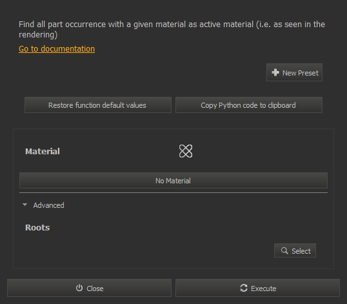347x304 pixels.
Task: Restore function default values
Action: coord(98,105)
